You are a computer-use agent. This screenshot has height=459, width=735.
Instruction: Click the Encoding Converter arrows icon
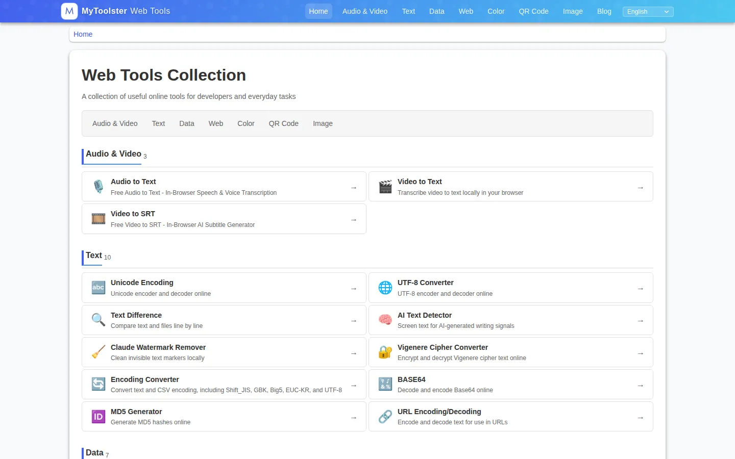(99, 384)
